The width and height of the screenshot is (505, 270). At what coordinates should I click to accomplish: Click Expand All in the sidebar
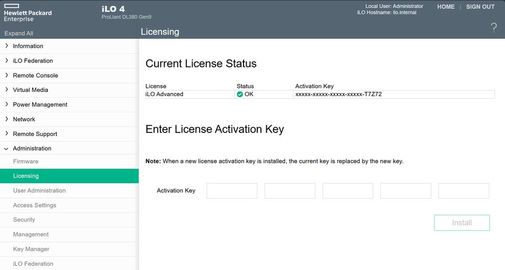19,33
